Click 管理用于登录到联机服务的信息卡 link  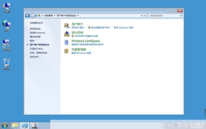[x=88, y=44]
